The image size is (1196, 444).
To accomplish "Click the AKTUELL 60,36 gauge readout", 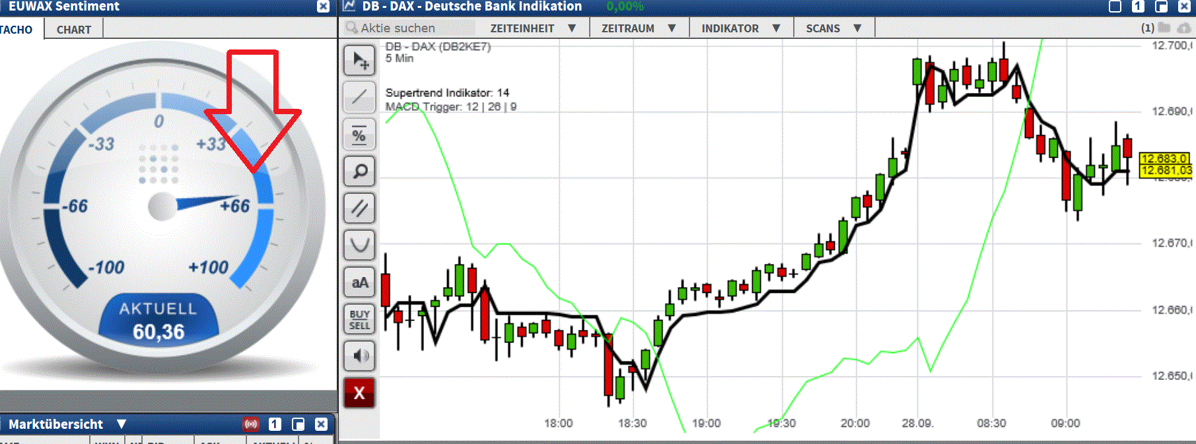I will [158, 321].
